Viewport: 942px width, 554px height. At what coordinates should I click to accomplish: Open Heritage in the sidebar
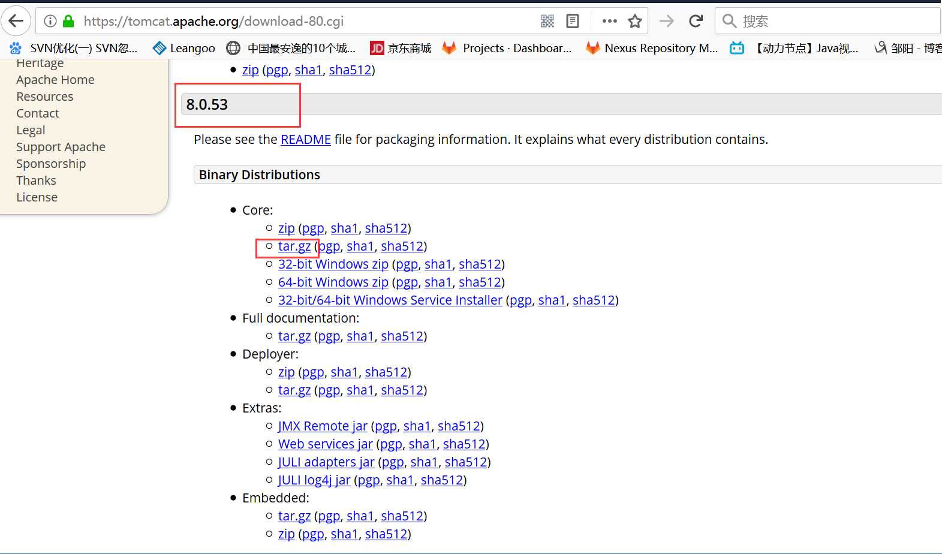[x=40, y=64]
